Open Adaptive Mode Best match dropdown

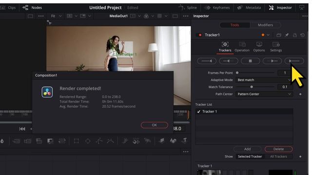[264, 80]
